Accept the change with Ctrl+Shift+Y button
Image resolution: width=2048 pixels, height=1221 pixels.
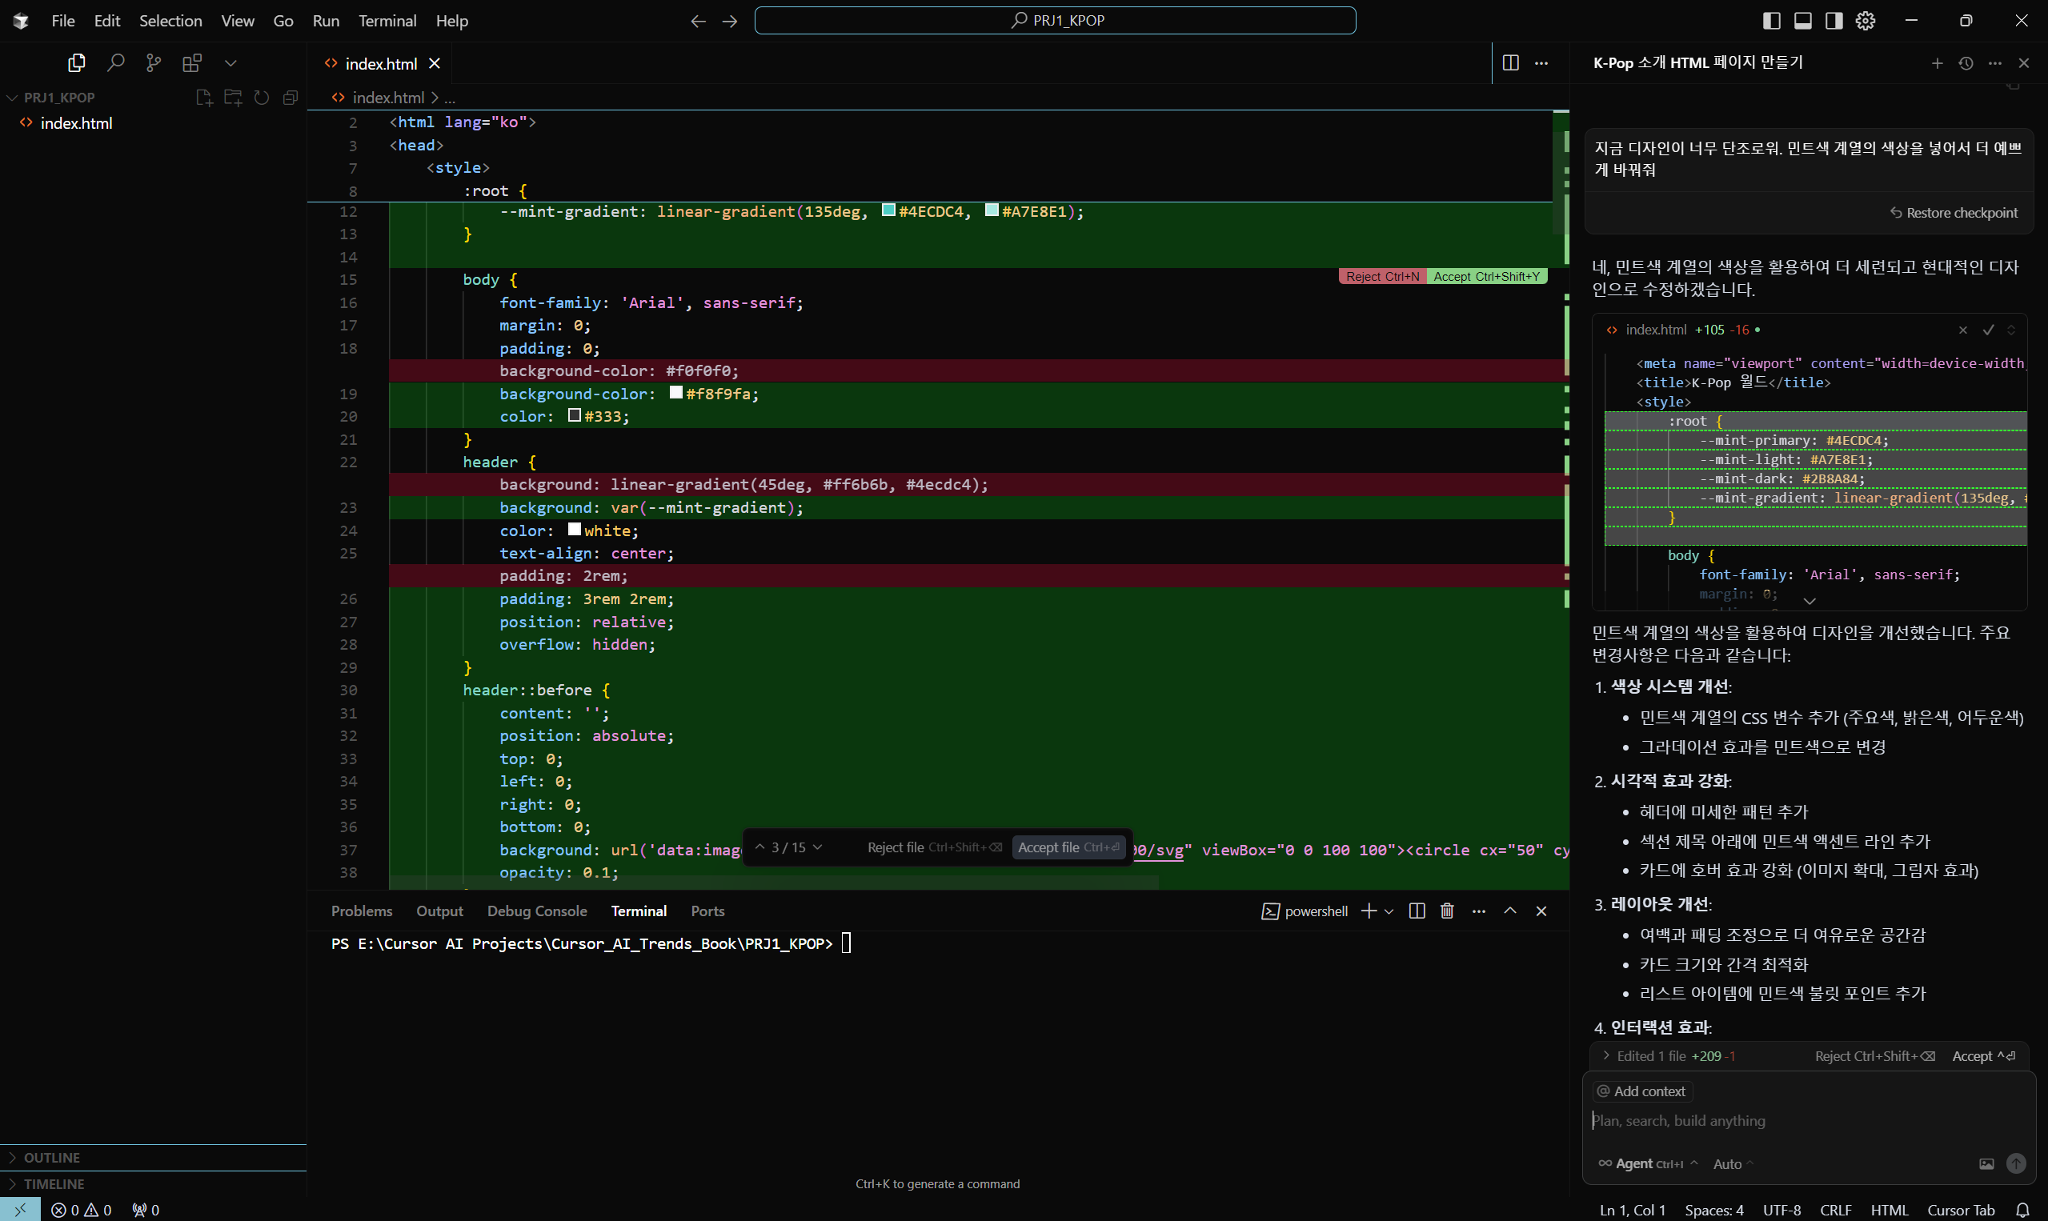pos(1487,277)
